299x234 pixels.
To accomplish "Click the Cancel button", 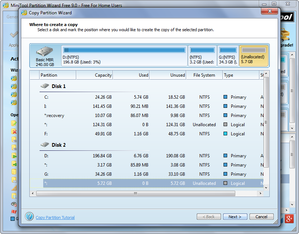I will [261, 217].
